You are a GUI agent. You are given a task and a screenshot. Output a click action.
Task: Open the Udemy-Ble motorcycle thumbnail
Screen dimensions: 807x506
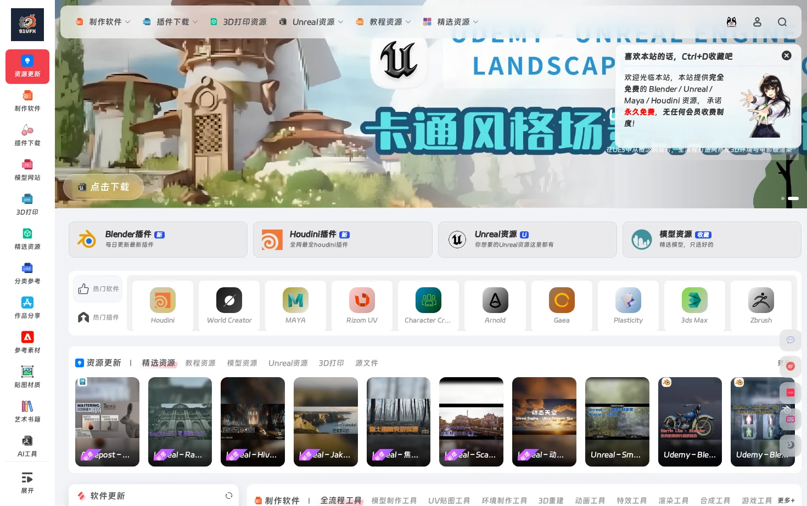(x=690, y=422)
